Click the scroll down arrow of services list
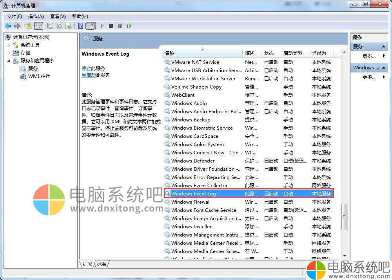The height and width of the screenshot is (280, 392). coord(345,256)
